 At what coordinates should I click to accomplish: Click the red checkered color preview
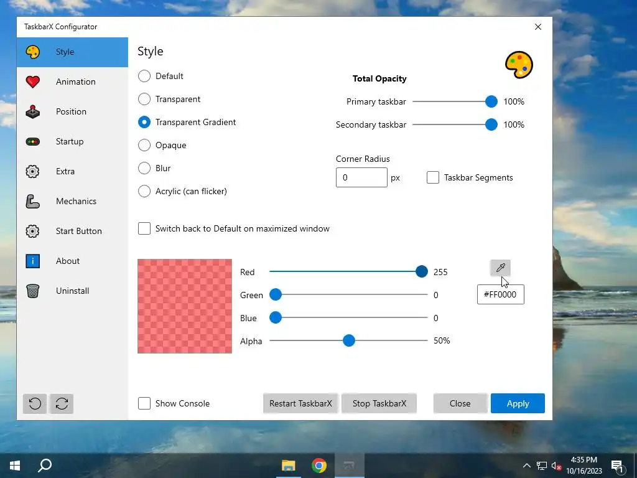184,306
